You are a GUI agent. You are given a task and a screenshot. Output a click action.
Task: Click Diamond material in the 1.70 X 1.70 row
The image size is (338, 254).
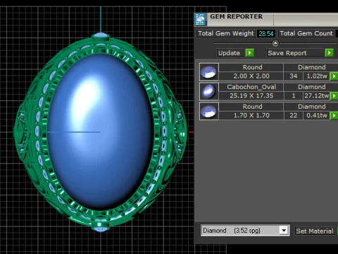[311, 107]
